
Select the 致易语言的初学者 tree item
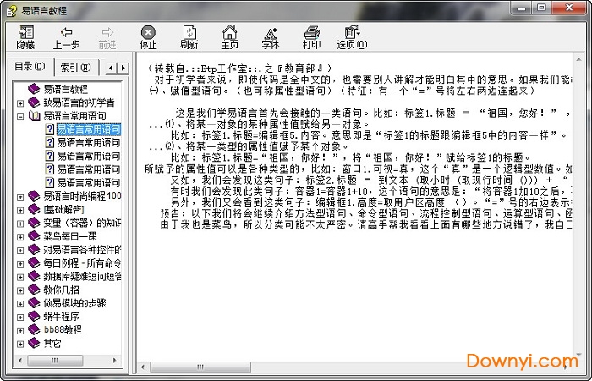point(79,102)
